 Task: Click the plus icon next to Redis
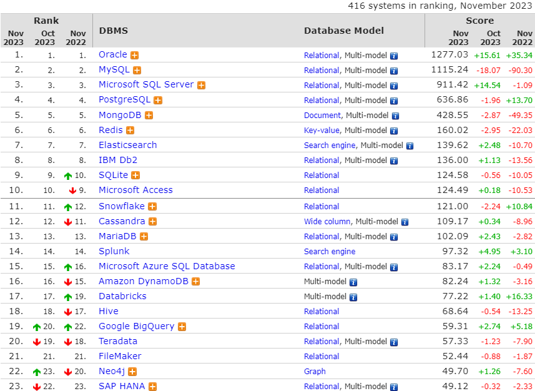(130, 131)
